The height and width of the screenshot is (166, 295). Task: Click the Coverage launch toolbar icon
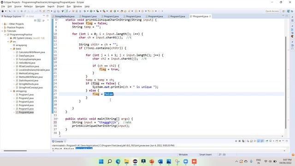pyautogui.click(x=97, y=11)
